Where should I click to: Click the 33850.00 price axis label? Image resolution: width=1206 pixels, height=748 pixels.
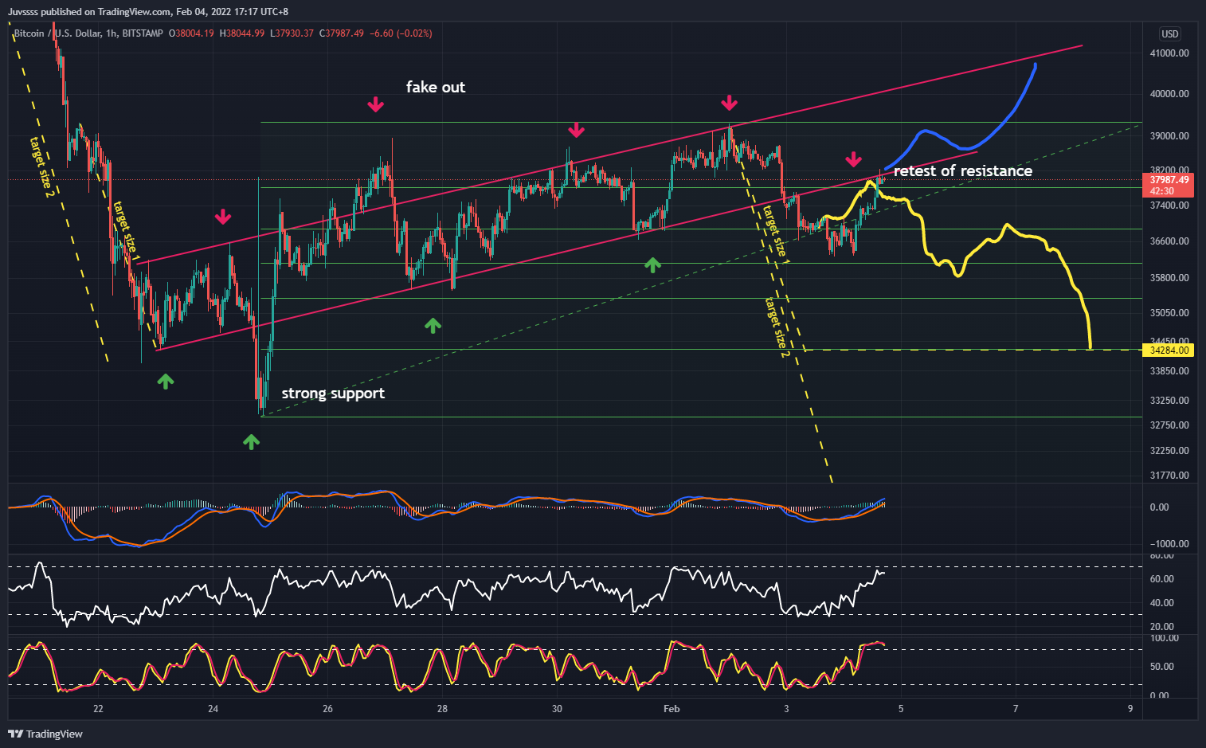tap(1169, 371)
